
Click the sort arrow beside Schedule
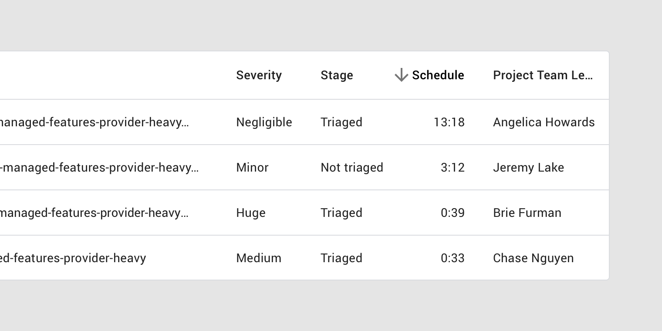tap(401, 75)
